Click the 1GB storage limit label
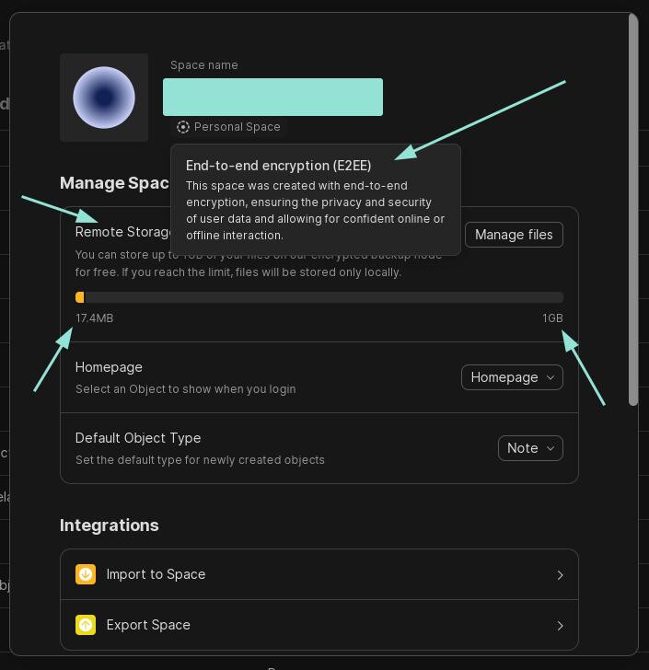Image resolution: width=649 pixels, height=670 pixels. click(552, 318)
